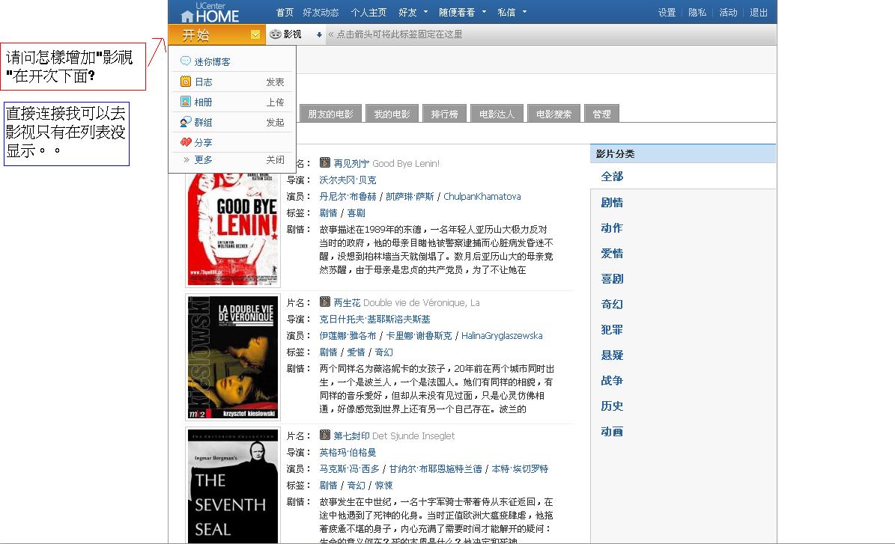Select 爱情 category in 影片分类 sidebar
Image resolution: width=895 pixels, height=544 pixels.
point(612,254)
